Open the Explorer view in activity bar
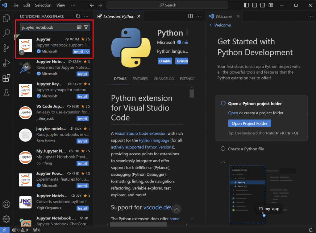Image resolution: width=316 pixels, height=233 pixels. click(x=6, y=18)
